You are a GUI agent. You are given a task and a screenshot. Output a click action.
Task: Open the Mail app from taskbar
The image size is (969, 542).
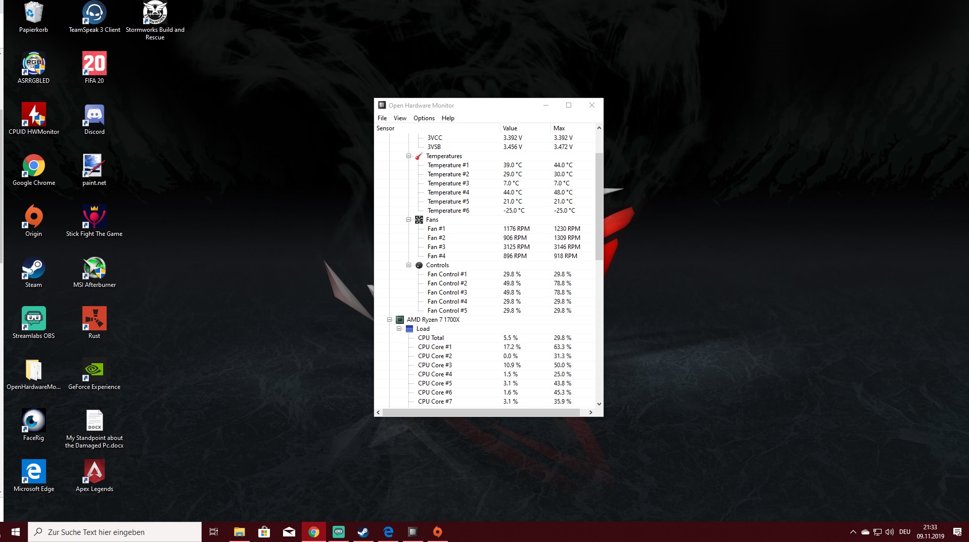point(289,532)
